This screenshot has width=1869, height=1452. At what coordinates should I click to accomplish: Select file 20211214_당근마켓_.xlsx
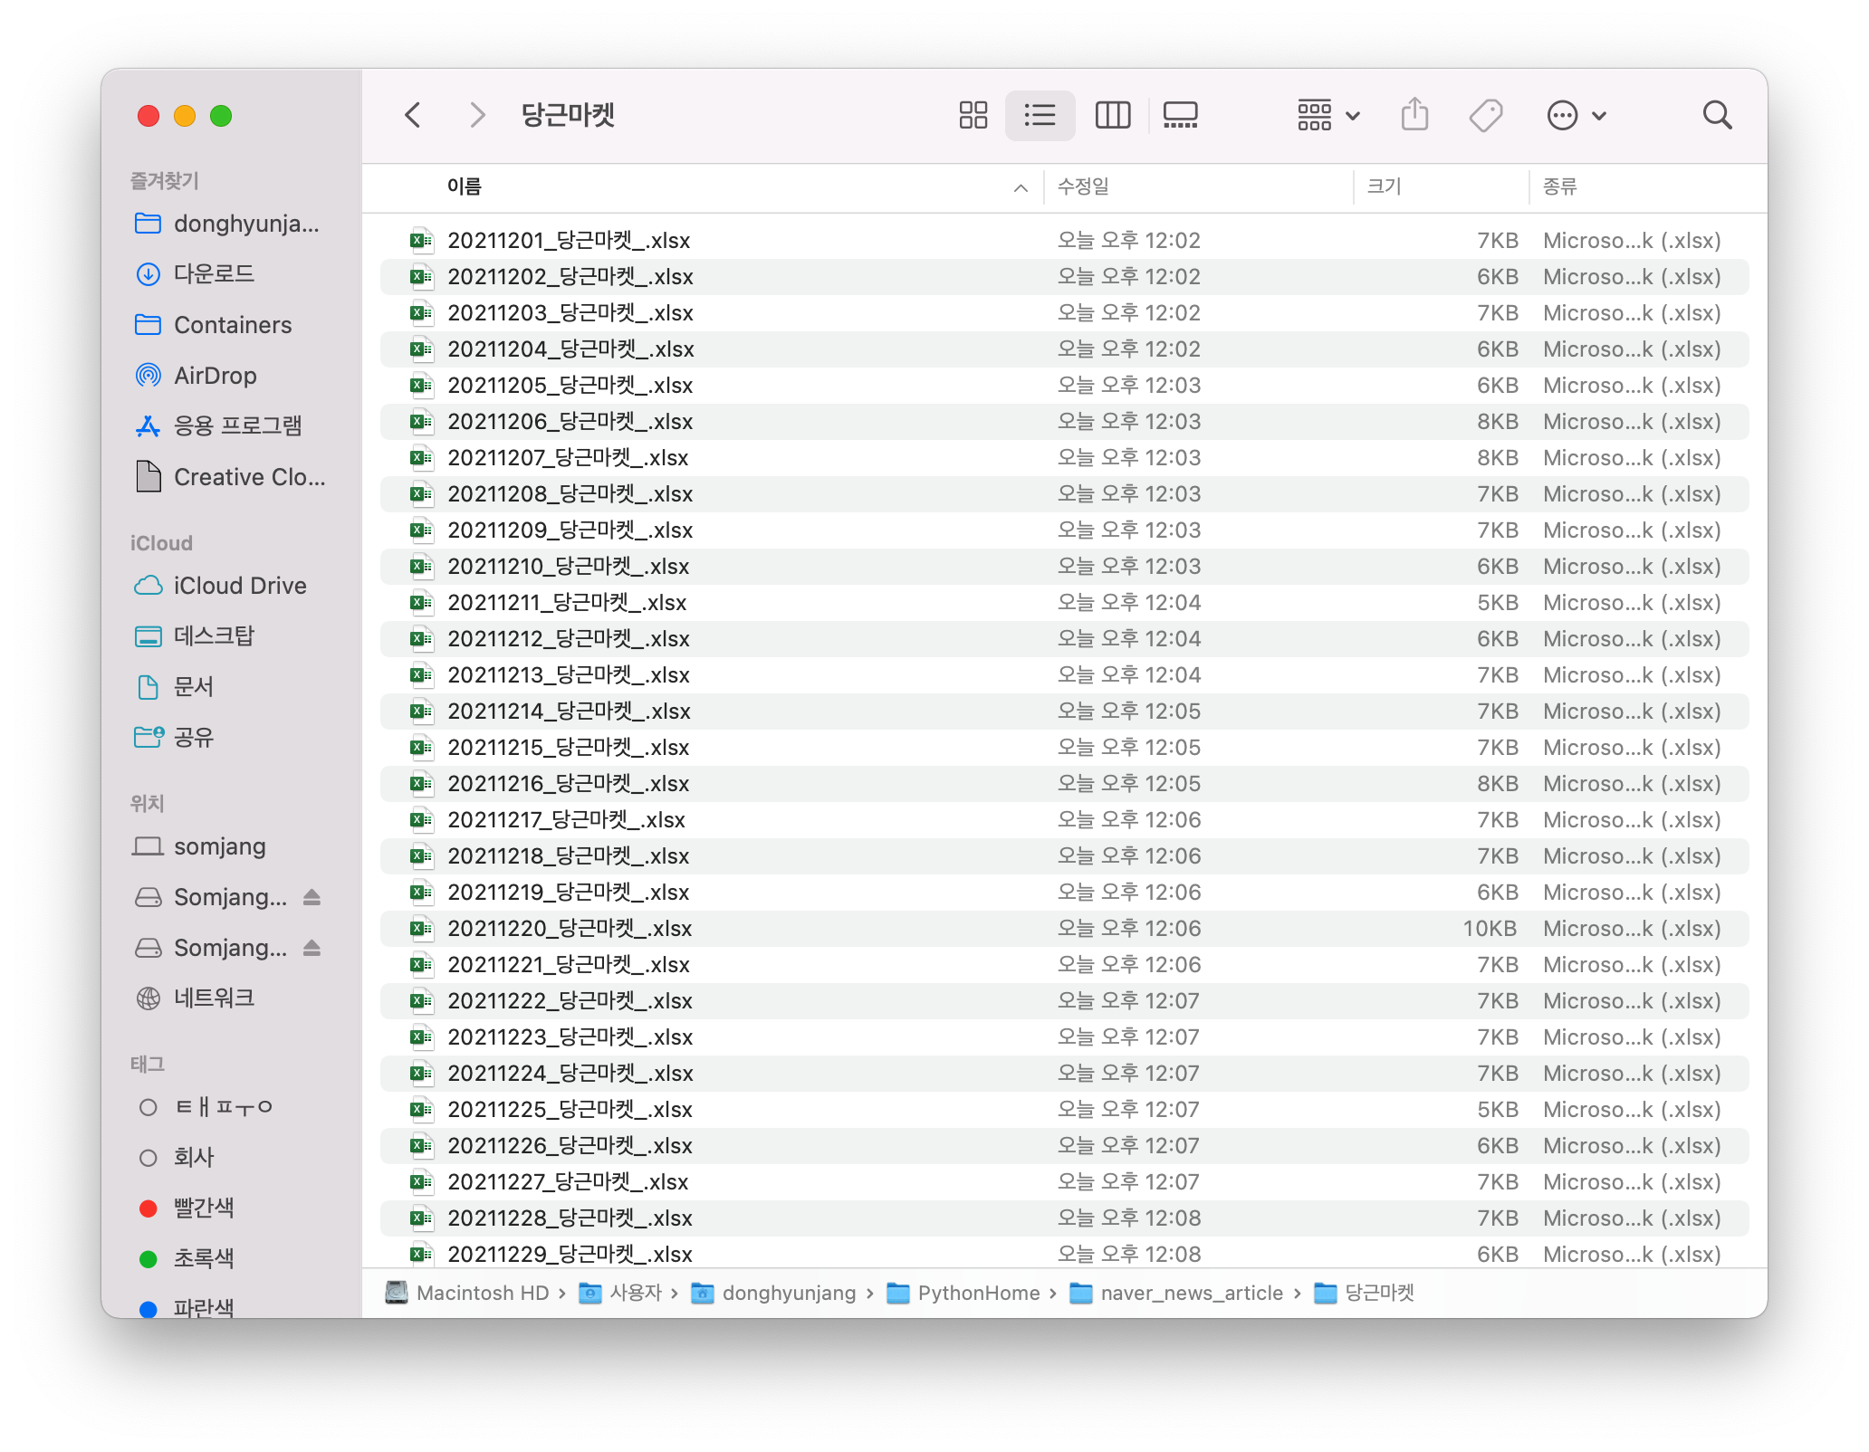coord(1065,711)
